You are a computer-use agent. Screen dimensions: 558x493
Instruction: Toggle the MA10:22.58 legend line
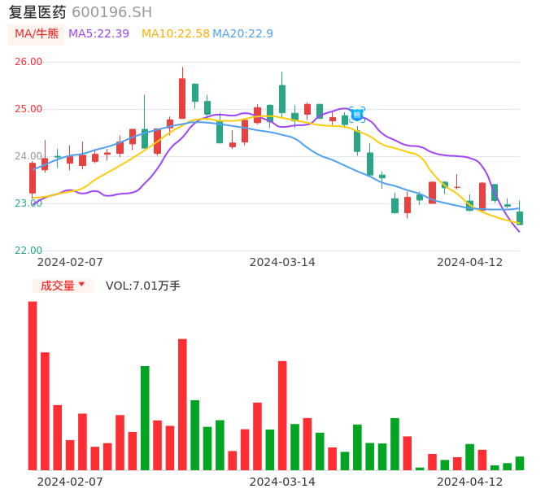[175, 33]
